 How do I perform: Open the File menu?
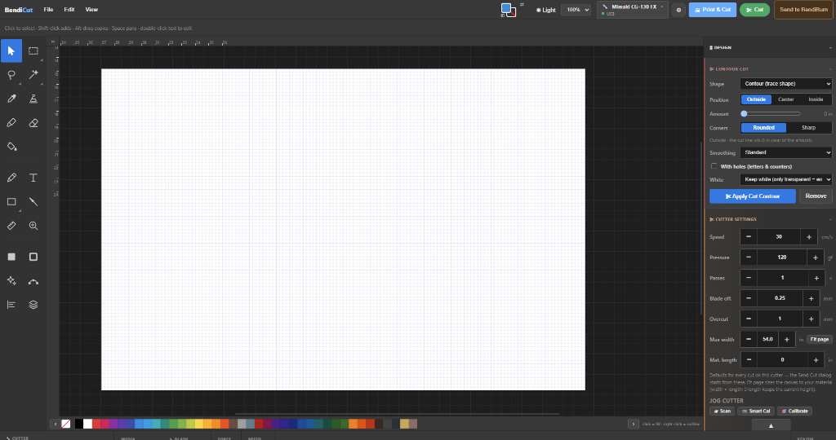point(48,10)
